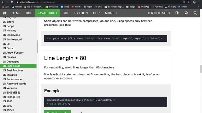
Task: Expand the MORE dropdown menu
Action: pyautogui.click(x=111, y=13)
